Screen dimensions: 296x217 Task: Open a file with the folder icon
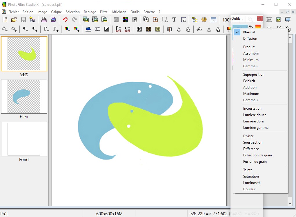click(14, 20)
